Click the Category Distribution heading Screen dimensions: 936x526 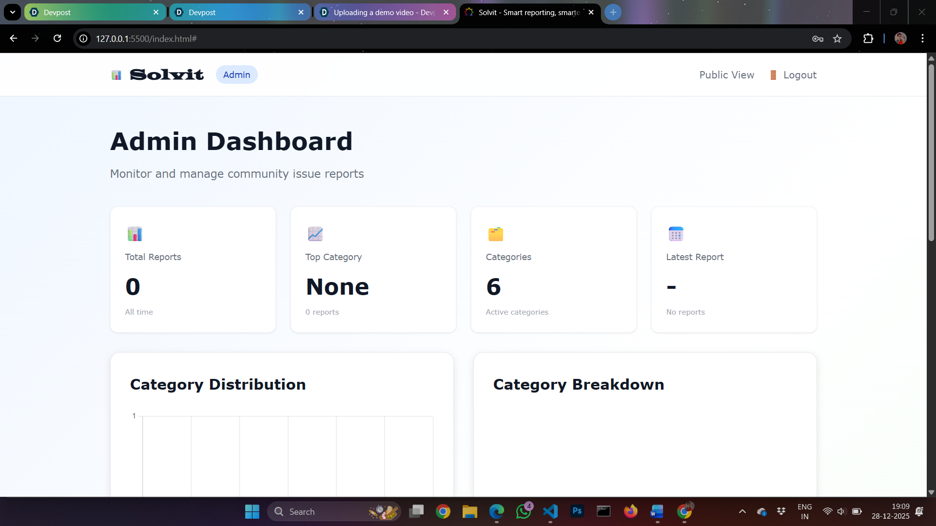click(x=218, y=384)
